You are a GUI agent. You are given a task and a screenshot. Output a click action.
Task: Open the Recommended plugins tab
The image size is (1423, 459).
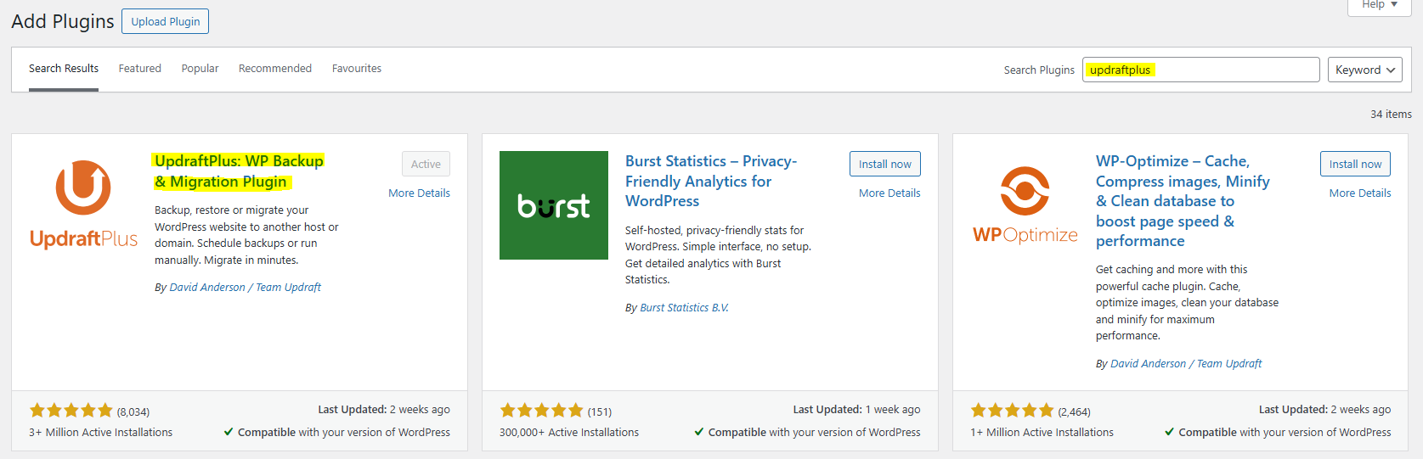[x=275, y=69]
